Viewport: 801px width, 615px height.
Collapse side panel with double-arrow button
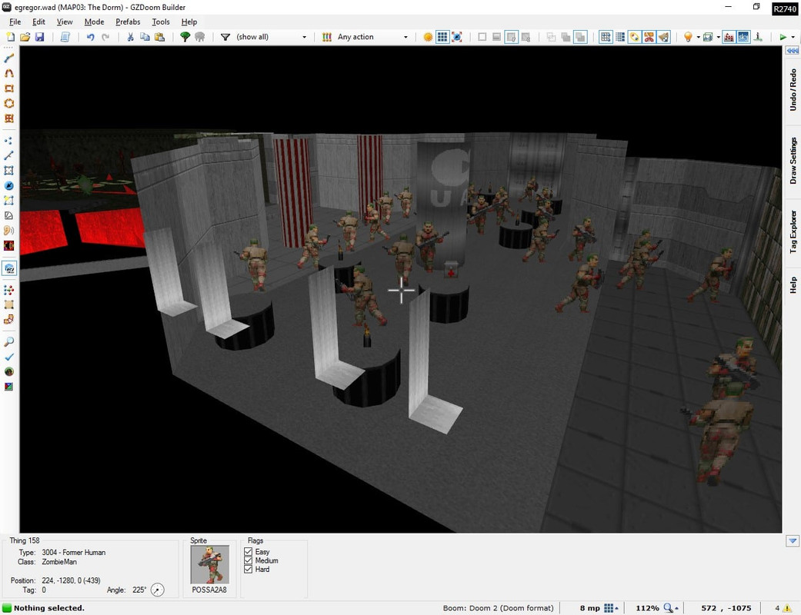pyautogui.click(x=793, y=51)
